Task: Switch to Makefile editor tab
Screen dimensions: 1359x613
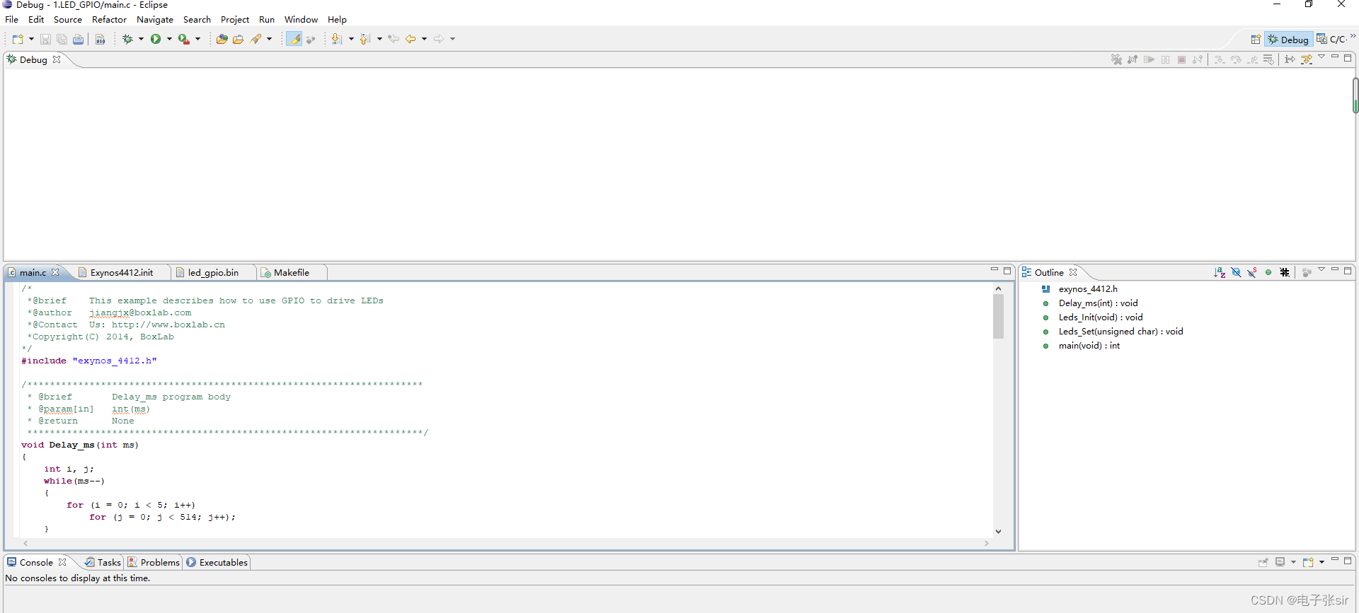Action: click(291, 272)
